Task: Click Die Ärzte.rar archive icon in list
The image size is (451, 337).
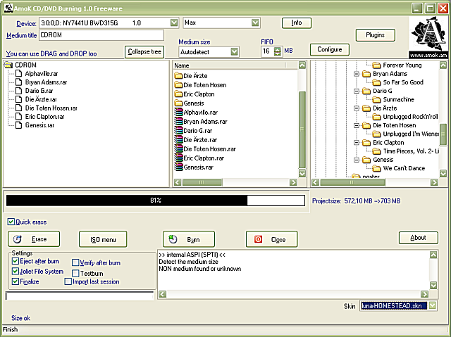Action: pyautogui.click(x=178, y=140)
